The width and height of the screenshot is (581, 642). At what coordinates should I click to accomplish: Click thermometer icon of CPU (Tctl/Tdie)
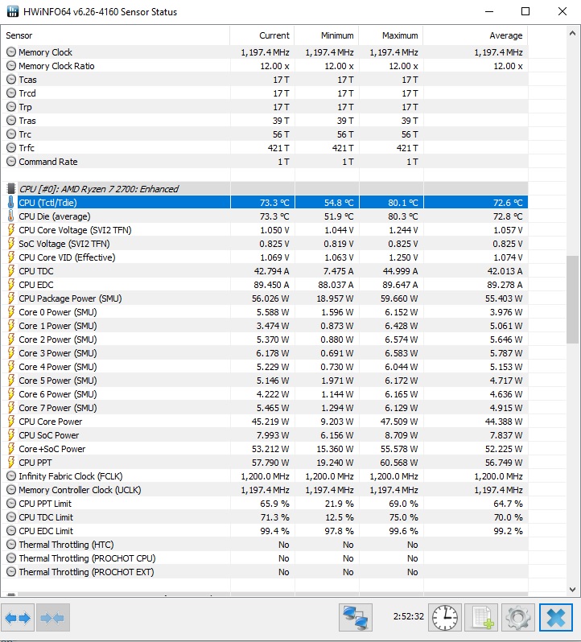11,202
